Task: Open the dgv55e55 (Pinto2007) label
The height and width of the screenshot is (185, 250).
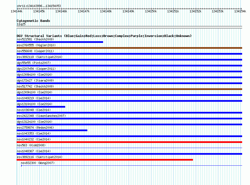Action: pos(34,63)
